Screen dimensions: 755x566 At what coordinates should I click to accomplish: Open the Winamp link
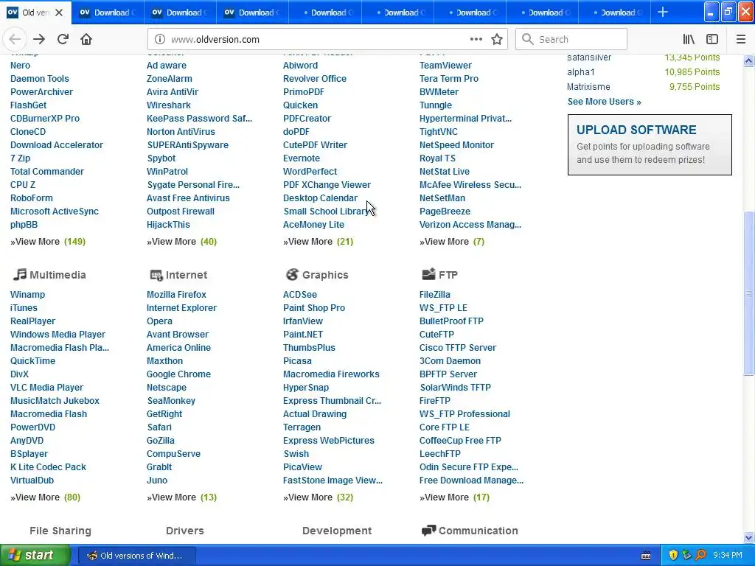(x=27, y=295)
